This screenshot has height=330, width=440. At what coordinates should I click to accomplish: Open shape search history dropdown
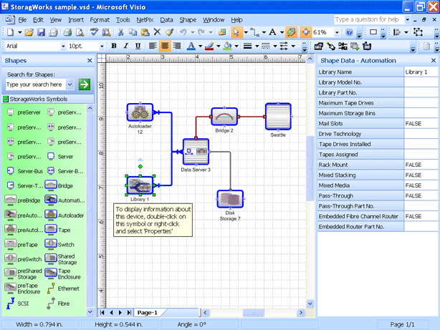(70, 84)
